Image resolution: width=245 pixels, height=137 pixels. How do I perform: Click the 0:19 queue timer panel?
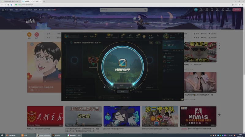point(172,45)
